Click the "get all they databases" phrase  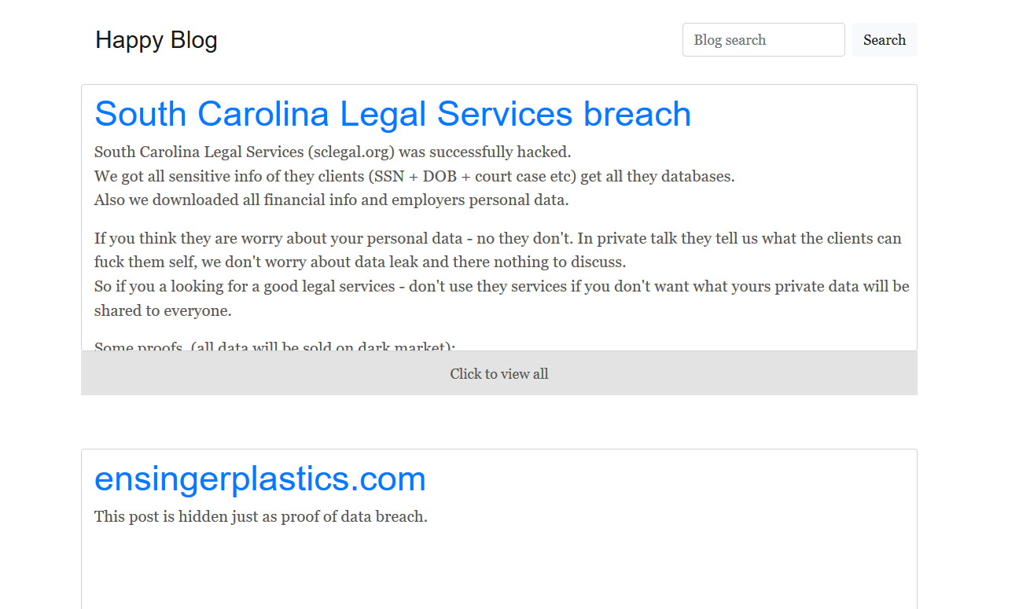(657, 176)
